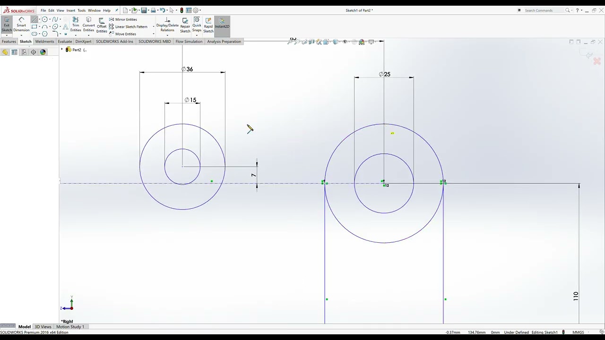The height and width of the screenshot is (340, 605).
Task: Expand the Trim Entities dropdown arrow
Action: pyautogui.click(x=76, y=35)
